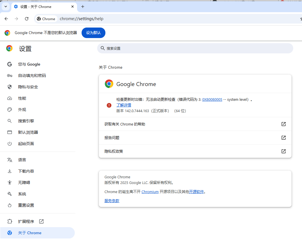Open error code 0X80080005 link

(212, 100)
